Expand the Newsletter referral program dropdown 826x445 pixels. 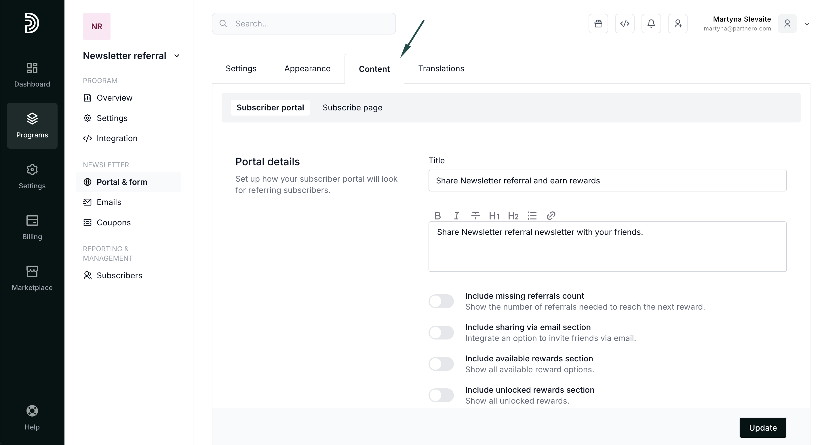pyautogui.click(x=177, y=56)
